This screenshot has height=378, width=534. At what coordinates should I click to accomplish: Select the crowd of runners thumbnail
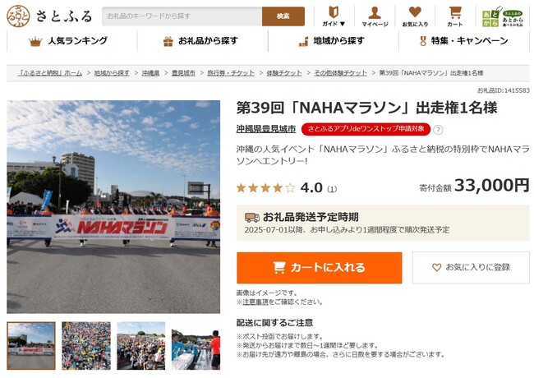(86, 346)
